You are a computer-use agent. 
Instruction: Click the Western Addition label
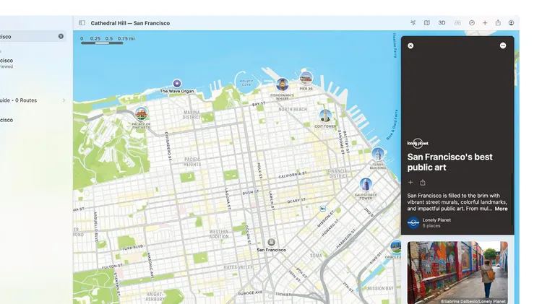(x=219, y=234)
